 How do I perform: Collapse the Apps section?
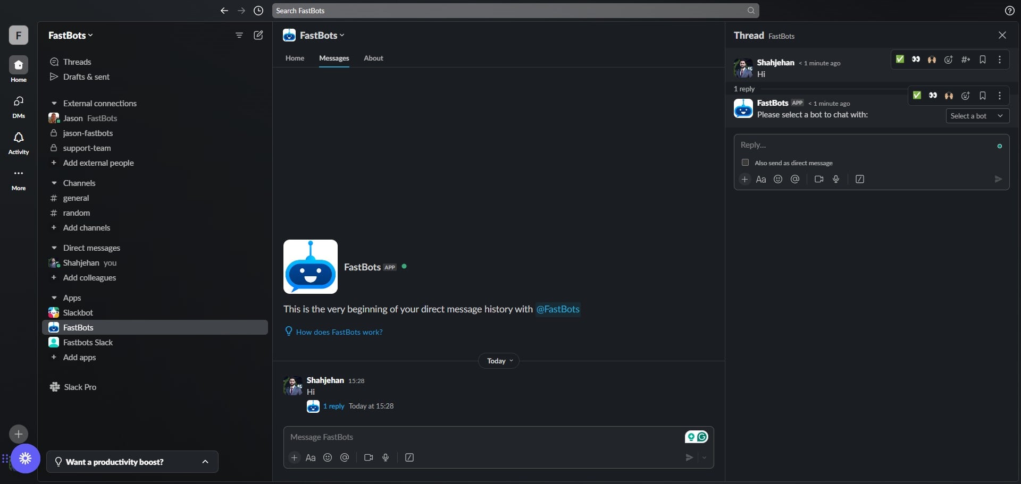point(54,298)
